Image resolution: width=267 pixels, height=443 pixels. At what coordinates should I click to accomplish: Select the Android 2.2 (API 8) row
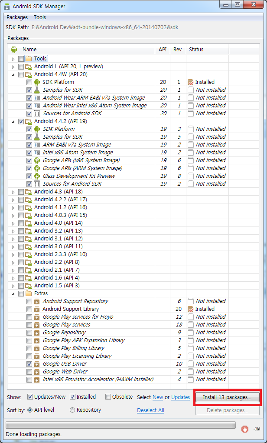click(133, 262)
